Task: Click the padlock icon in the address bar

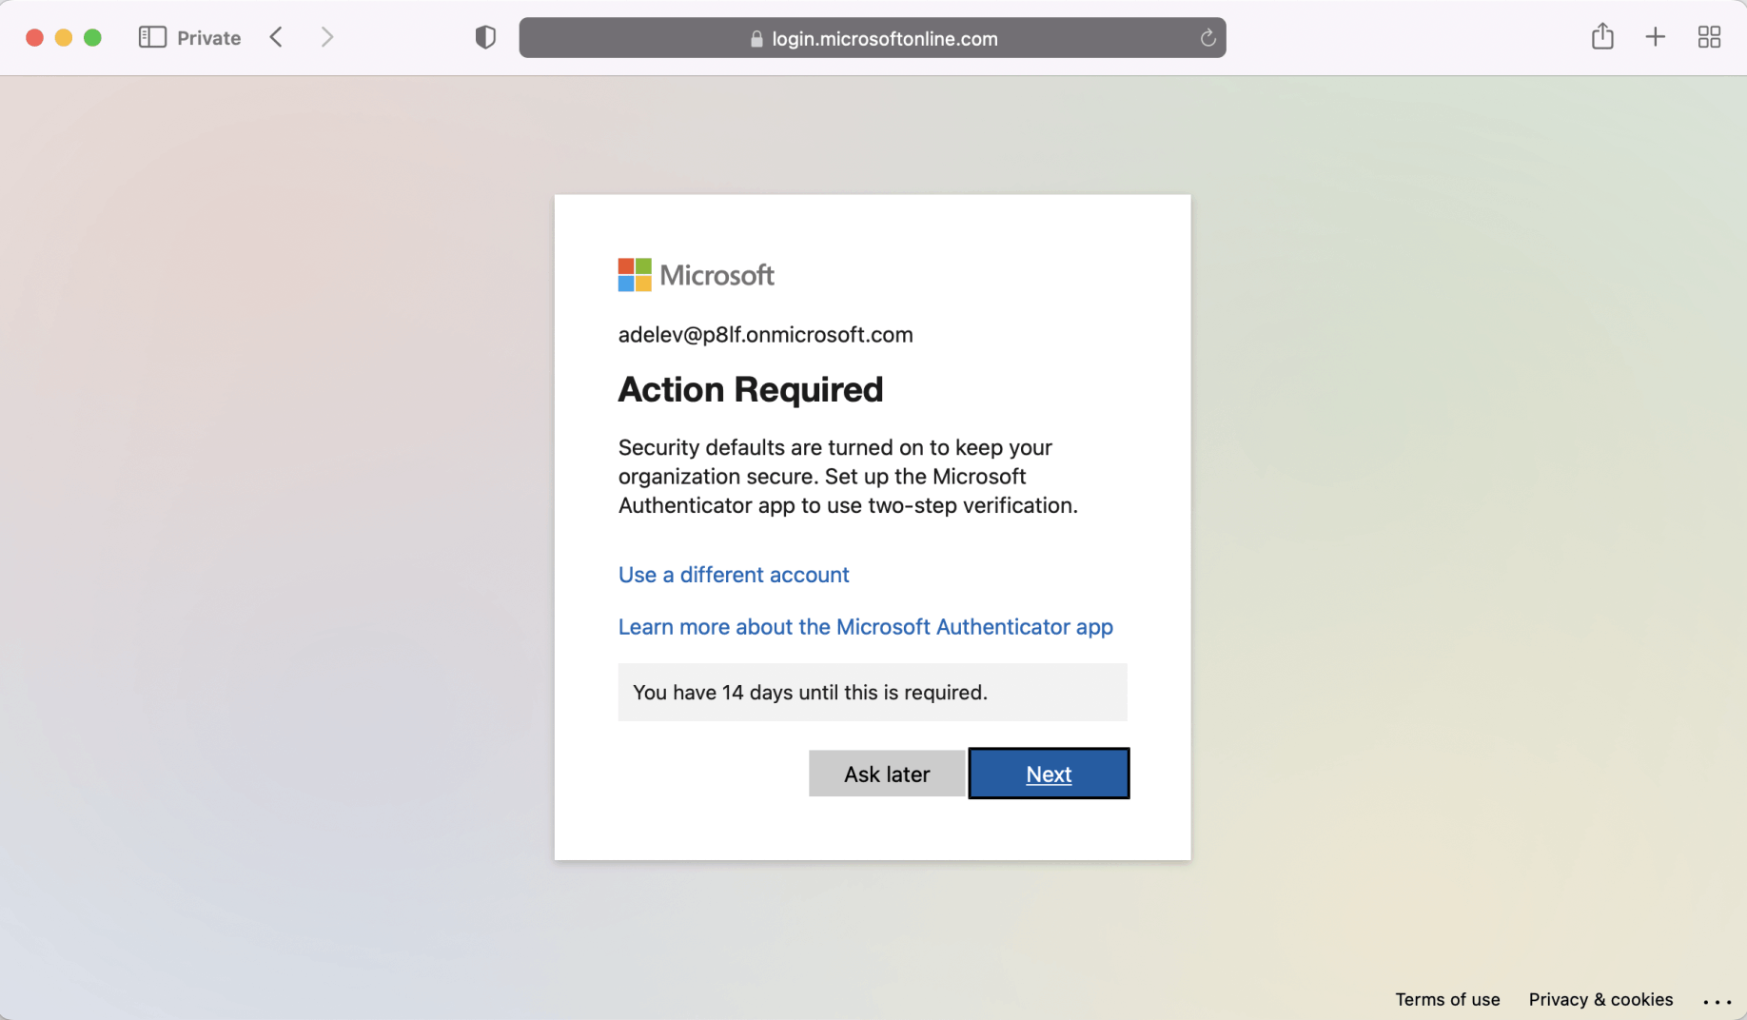Action: pyautogui.click(x=755, y=39)
